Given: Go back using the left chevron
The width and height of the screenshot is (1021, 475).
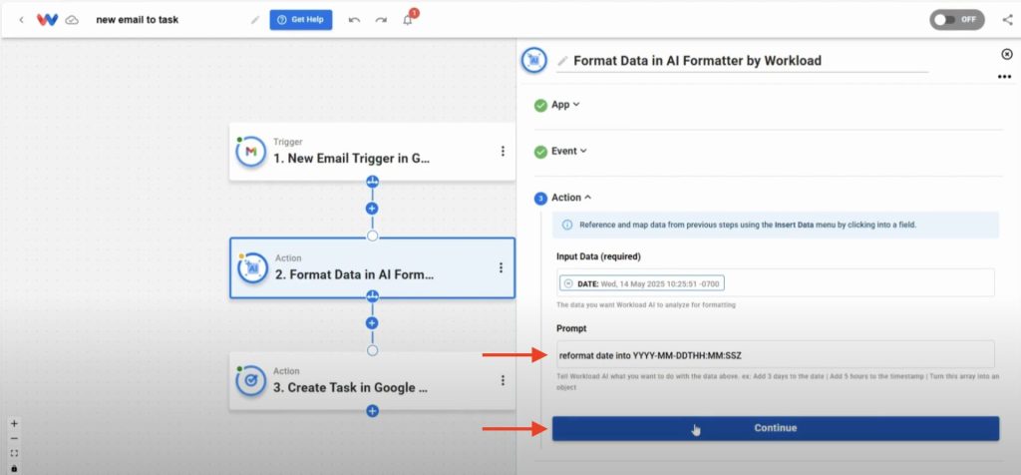Looking at the screenshot, I should (21, 20).
